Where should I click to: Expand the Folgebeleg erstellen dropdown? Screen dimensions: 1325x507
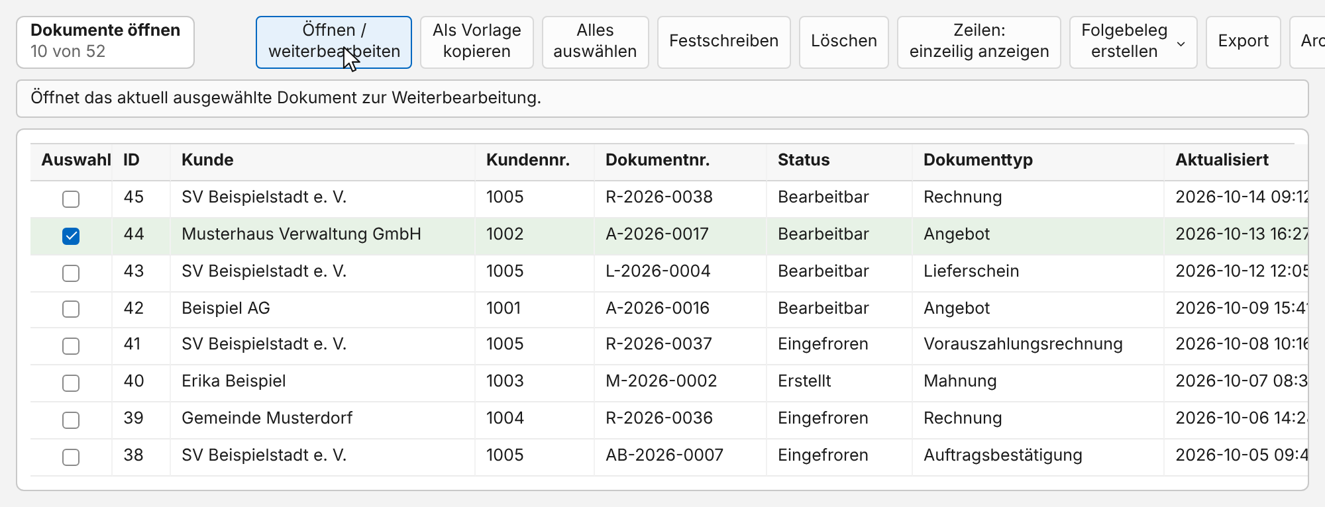[1134, 42]
